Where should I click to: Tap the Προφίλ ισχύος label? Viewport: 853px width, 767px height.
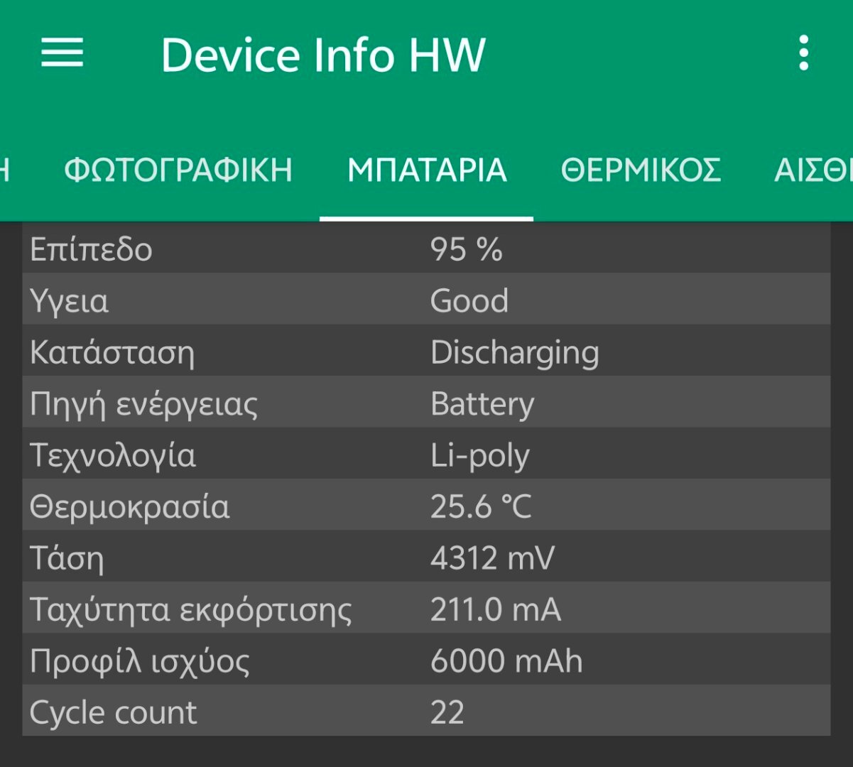point(139,661)
